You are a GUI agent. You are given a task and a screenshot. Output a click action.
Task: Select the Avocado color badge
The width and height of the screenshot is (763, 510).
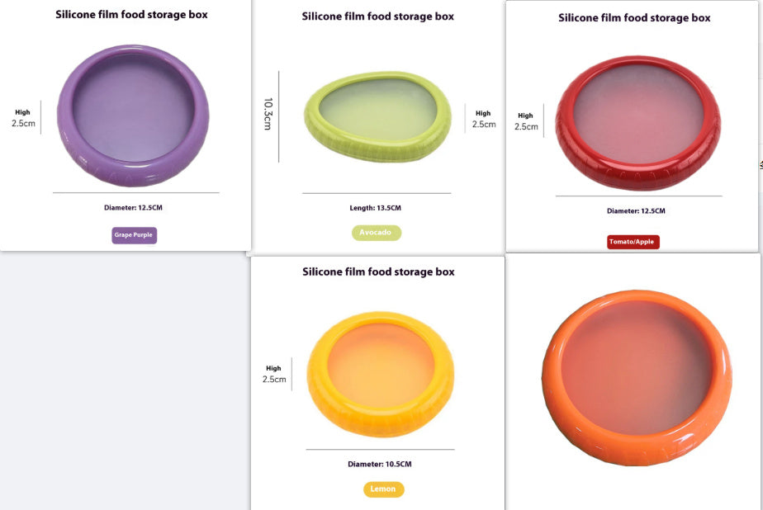click(x=377, y=233)
